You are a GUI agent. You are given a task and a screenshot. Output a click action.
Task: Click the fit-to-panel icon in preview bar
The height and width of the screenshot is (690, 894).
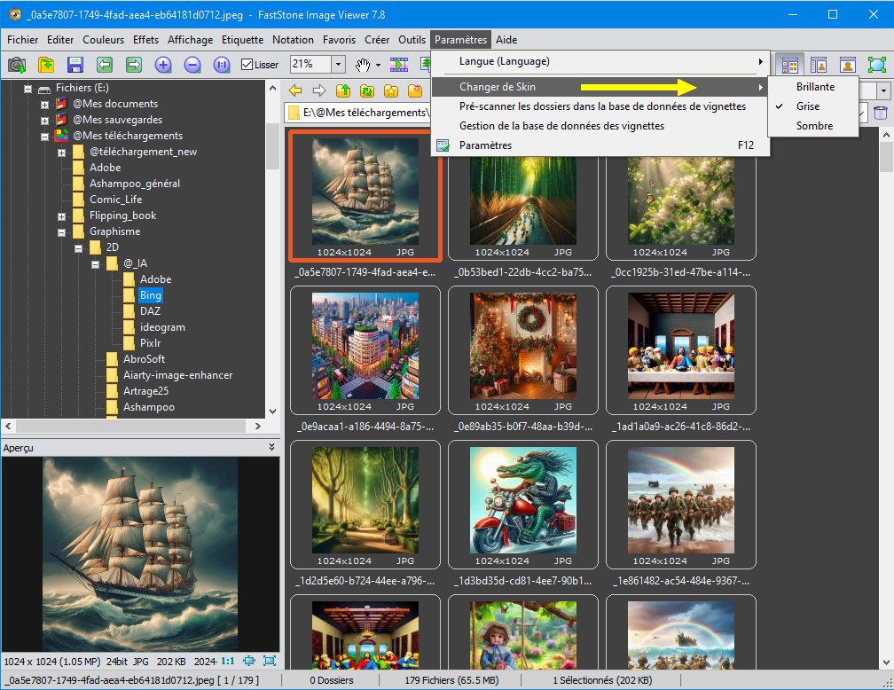click(x=249, y=661)
